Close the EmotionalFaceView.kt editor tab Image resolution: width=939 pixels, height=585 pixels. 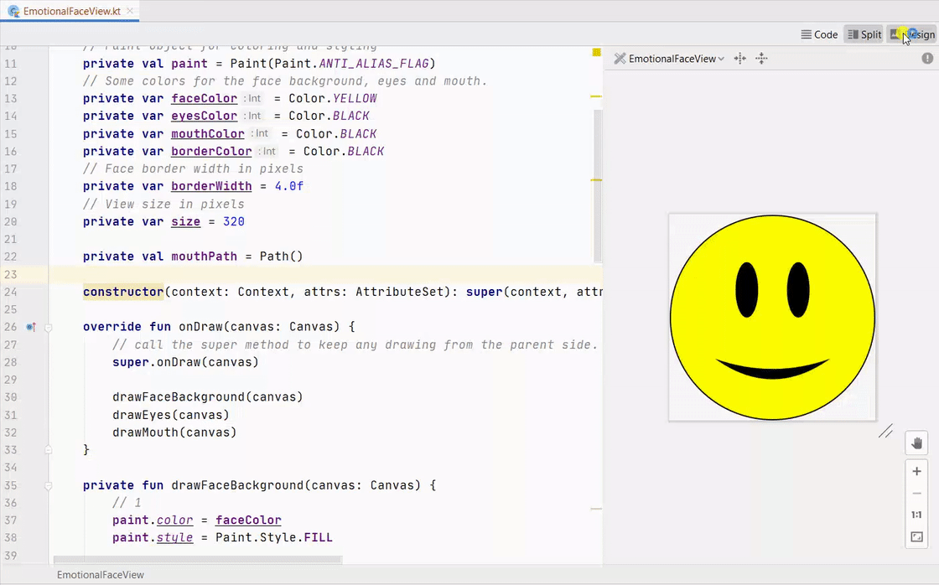[130, 11]
